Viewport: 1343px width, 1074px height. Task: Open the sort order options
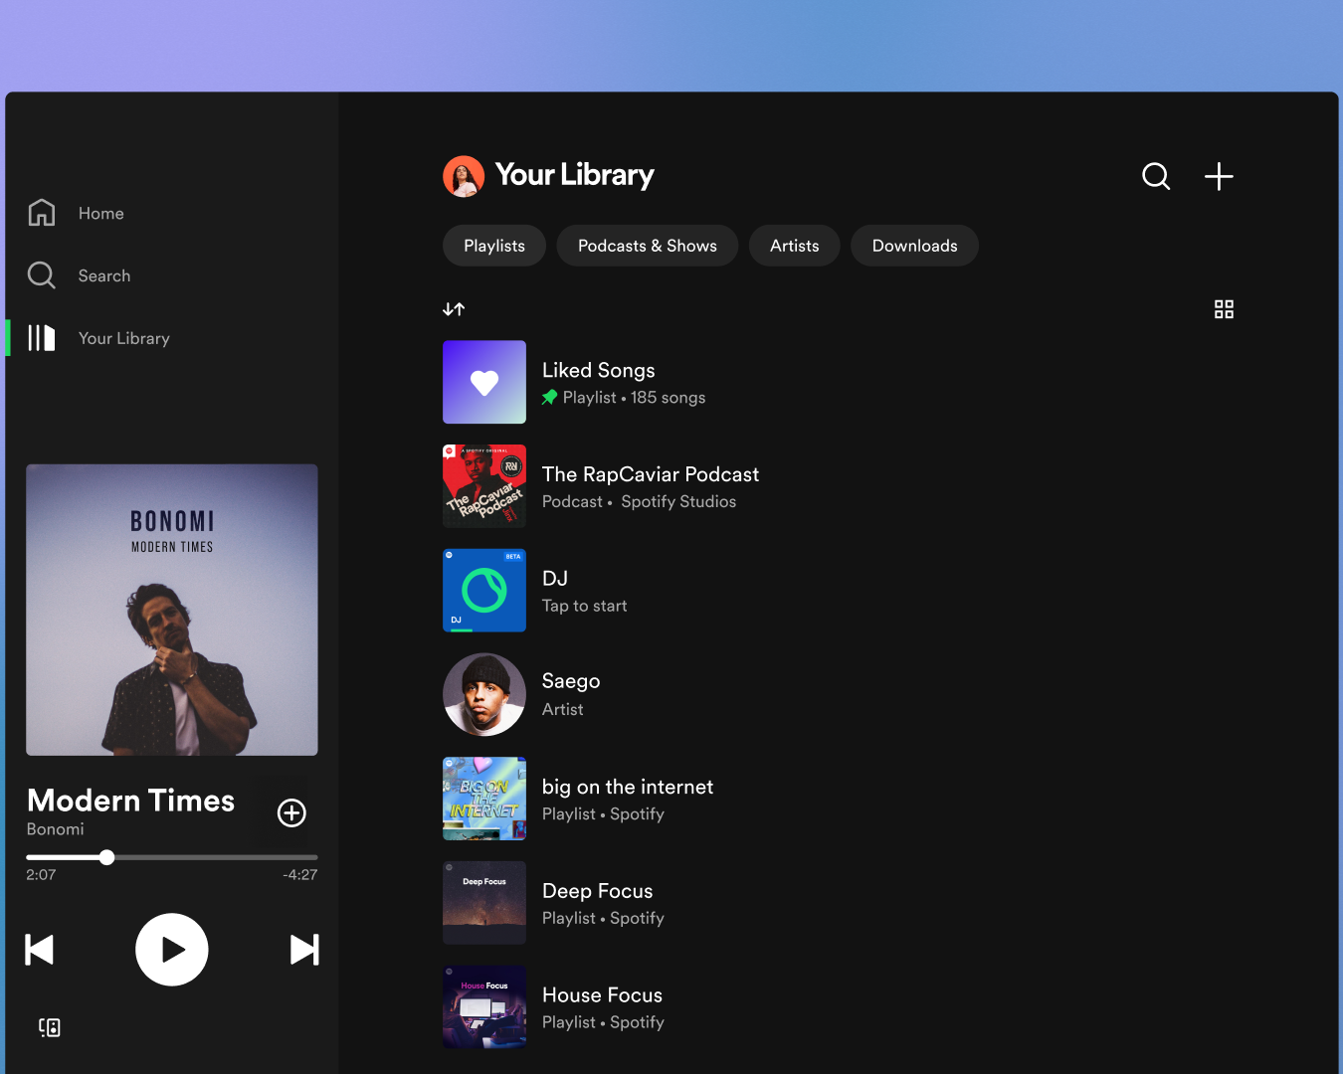coord(454,309)
